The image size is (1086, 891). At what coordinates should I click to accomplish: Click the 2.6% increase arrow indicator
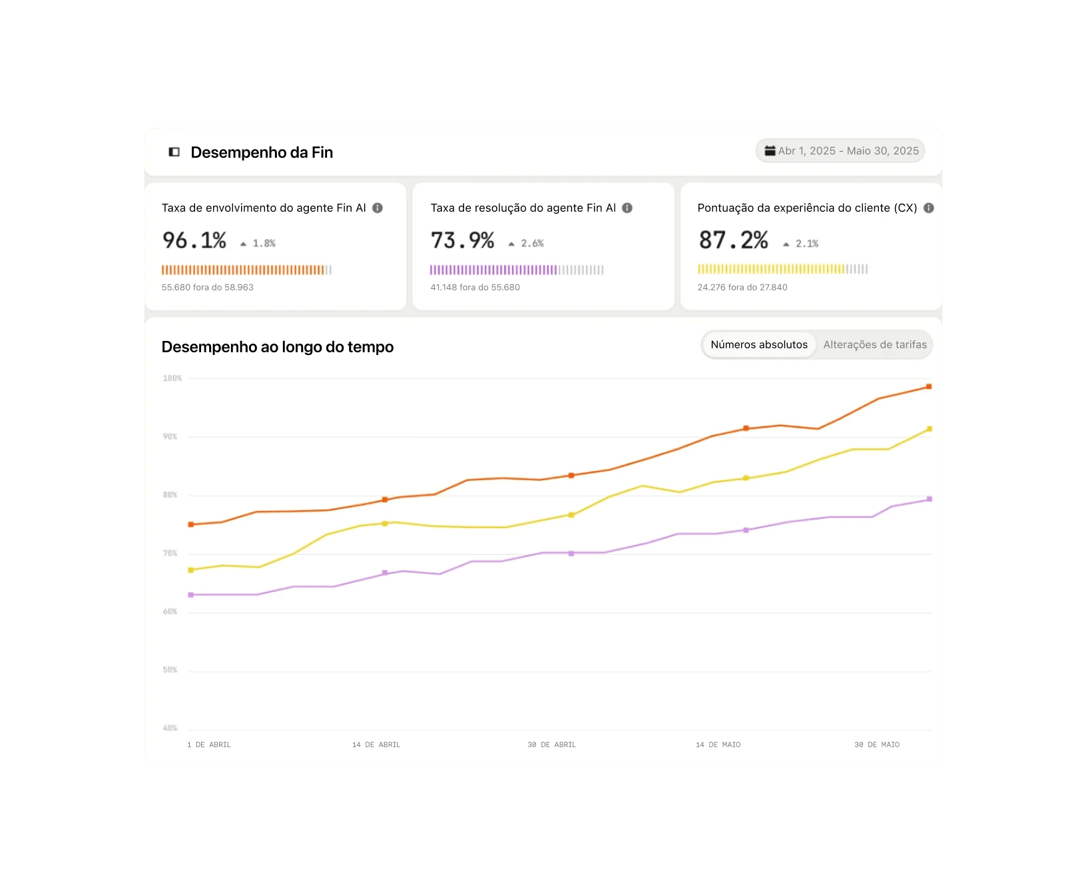(511, 244)
